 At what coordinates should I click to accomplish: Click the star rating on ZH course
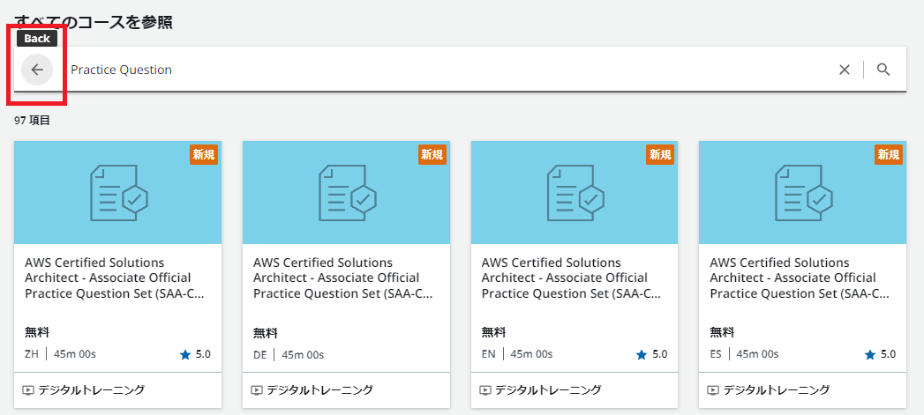(196, 354)
